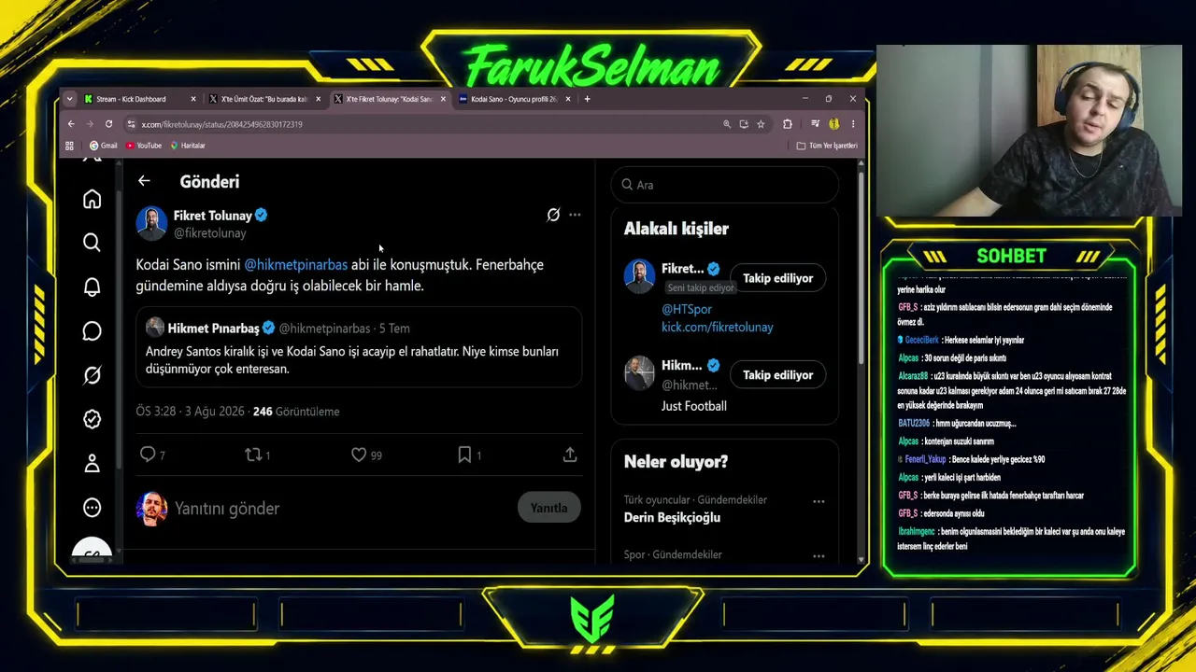Close the Kodai Sano profile tab
This screenshot has width=1196, height=672.
coord(568,99)
